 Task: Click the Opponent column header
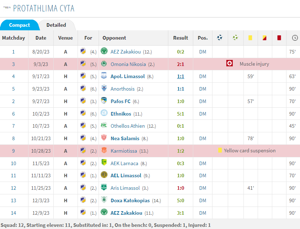pos(114,38)
